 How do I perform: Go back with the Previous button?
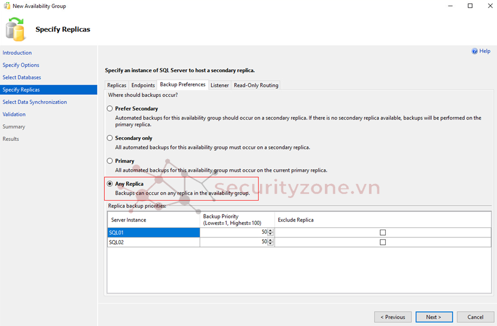[x=393, y=317]
